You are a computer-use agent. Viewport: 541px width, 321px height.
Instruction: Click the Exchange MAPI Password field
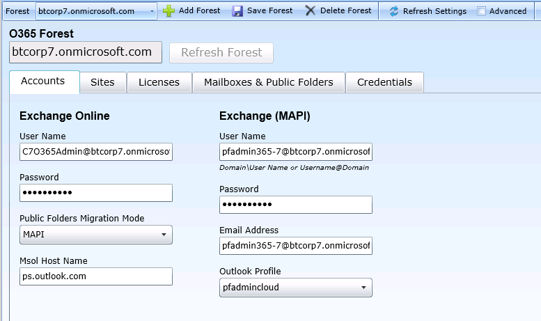pyautogui.click(x=296, y=205)
